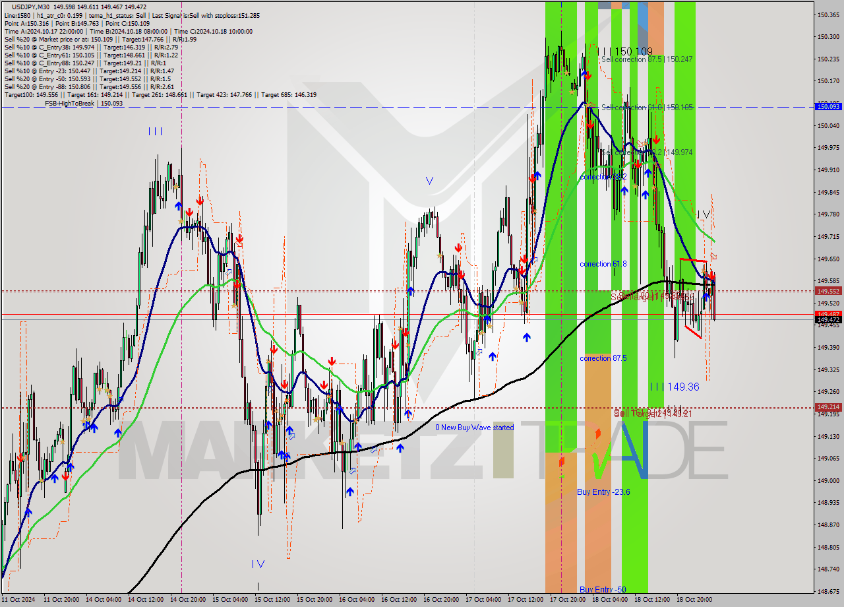The height and width of the screenshot is (607, 844).
Task: Click the 149.000 price axis label
Action: [x=828, y=481]
